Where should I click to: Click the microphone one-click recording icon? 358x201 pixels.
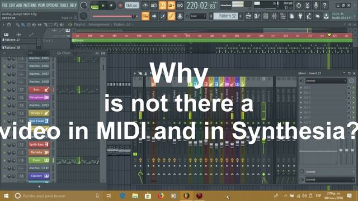(x=316, y=5)
